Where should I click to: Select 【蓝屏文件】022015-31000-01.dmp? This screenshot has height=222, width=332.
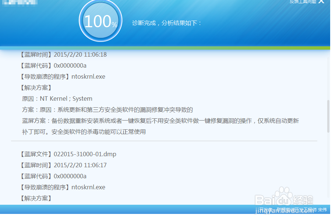68,154
